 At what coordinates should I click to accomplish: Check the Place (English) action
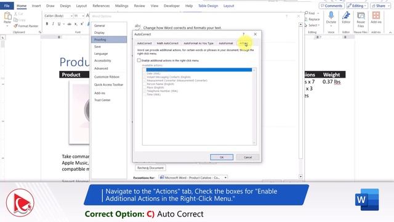pos(145,88)
